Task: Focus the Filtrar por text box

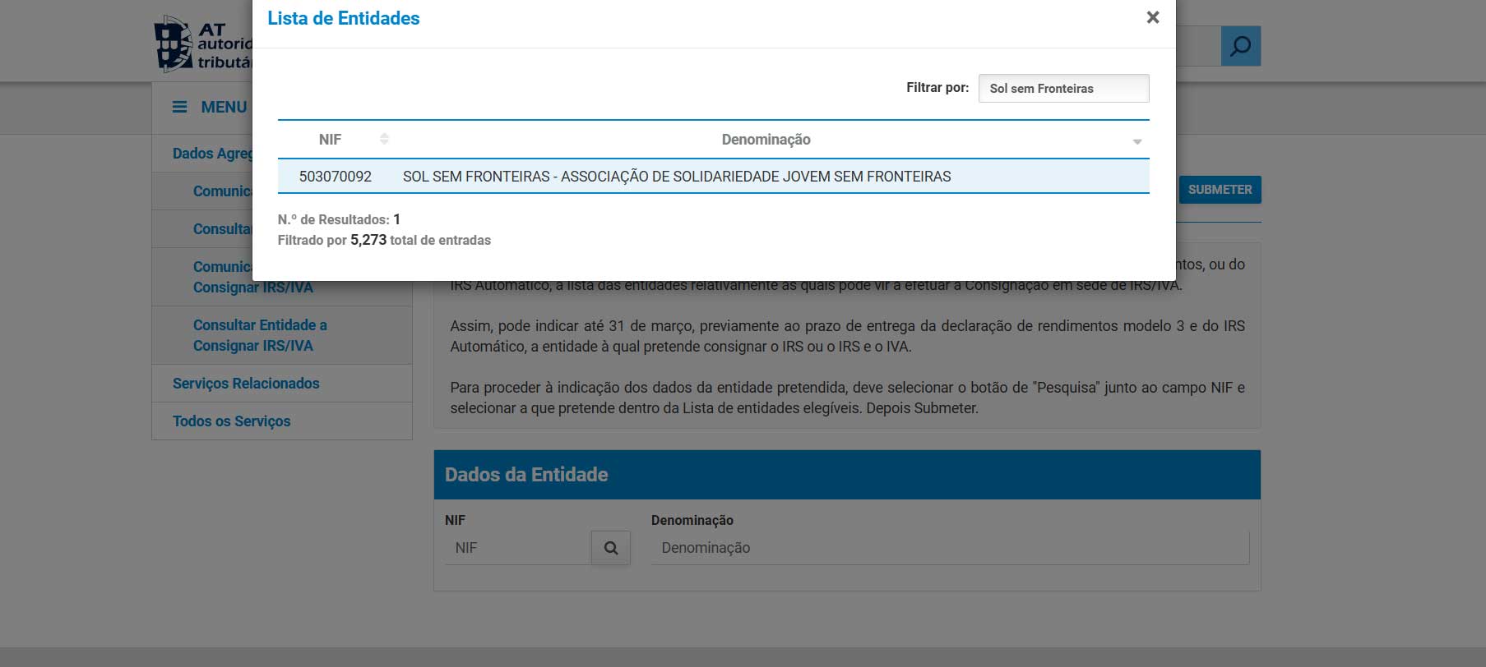Action: (1062, 89)
